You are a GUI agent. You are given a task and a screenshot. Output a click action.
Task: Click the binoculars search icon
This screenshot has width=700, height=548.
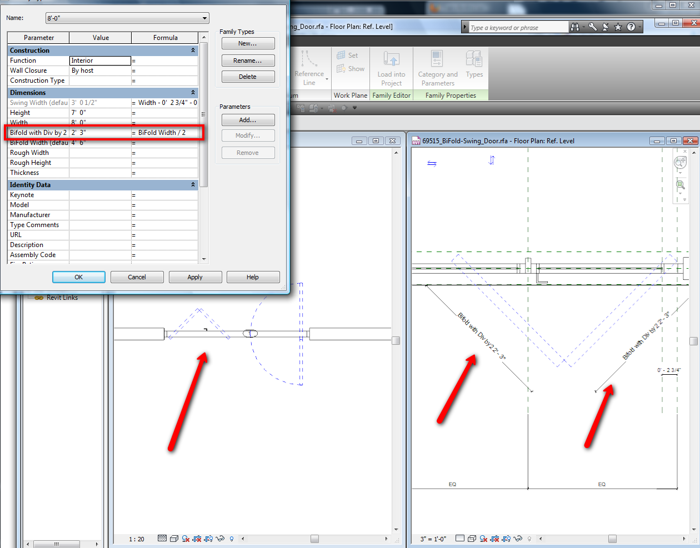coord(575,27)
